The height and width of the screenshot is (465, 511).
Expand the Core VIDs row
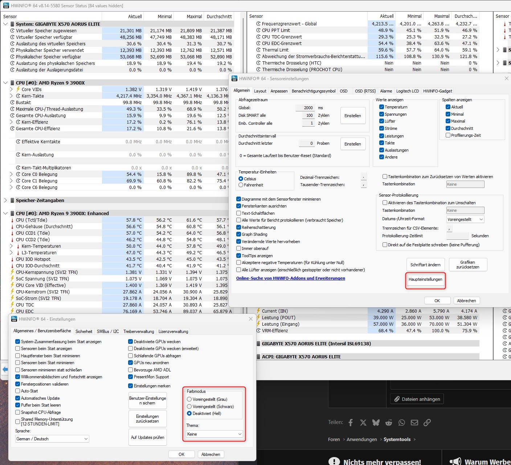point(11,89)
